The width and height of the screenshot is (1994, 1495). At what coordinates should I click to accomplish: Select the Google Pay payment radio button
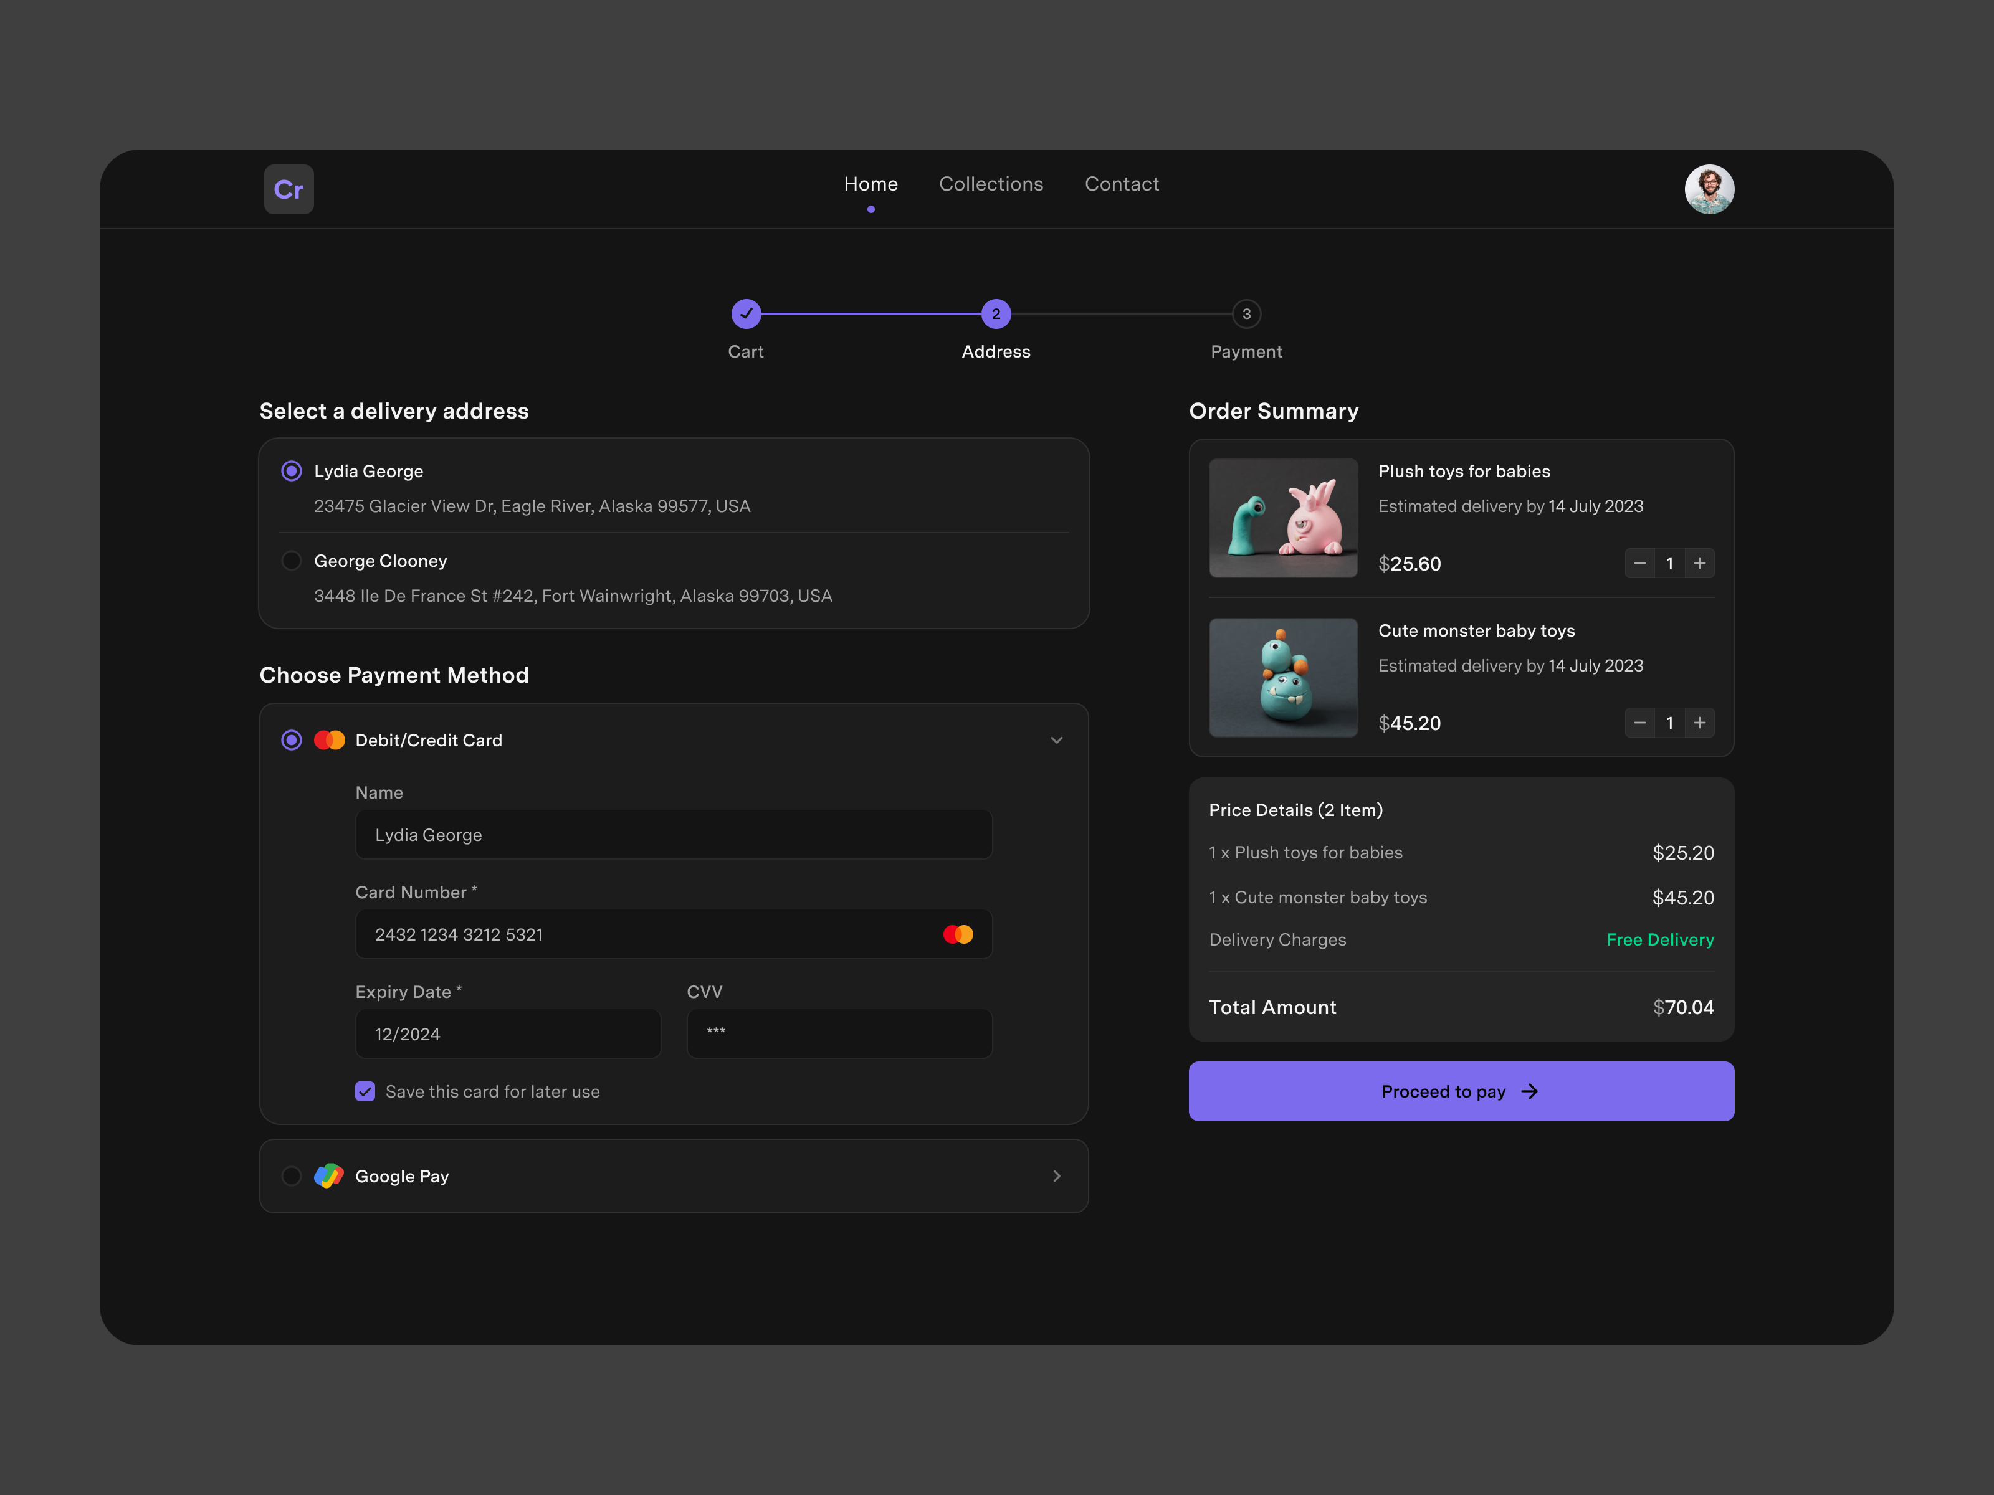click(291, 1176)
